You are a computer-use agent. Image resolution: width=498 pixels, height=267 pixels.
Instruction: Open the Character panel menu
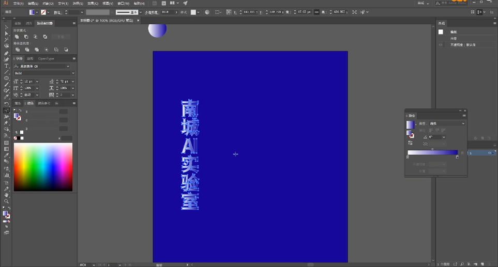74,59
